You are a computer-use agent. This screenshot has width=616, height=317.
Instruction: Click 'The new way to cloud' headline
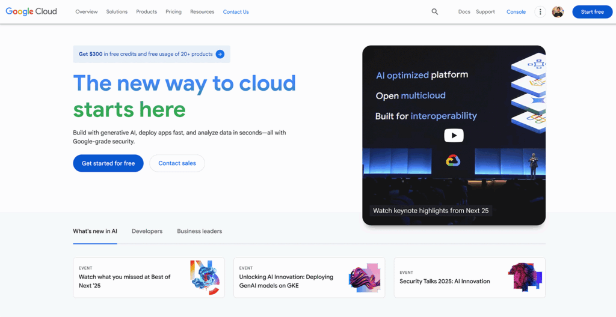tap(185, 83)
